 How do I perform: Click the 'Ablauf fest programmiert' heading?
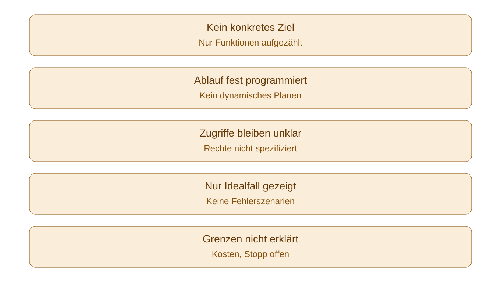pyautogui.click(x=251, y=80)
